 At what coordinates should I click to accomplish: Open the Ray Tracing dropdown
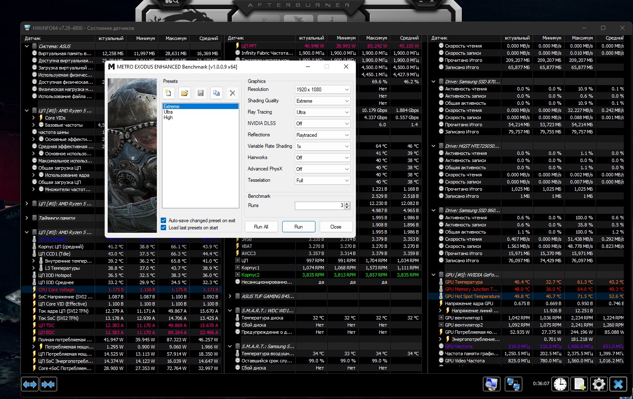coord(323,112)
